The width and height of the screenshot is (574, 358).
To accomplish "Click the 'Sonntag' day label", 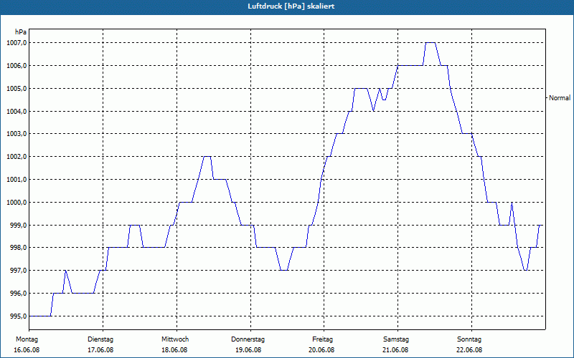I will (469, 339).
